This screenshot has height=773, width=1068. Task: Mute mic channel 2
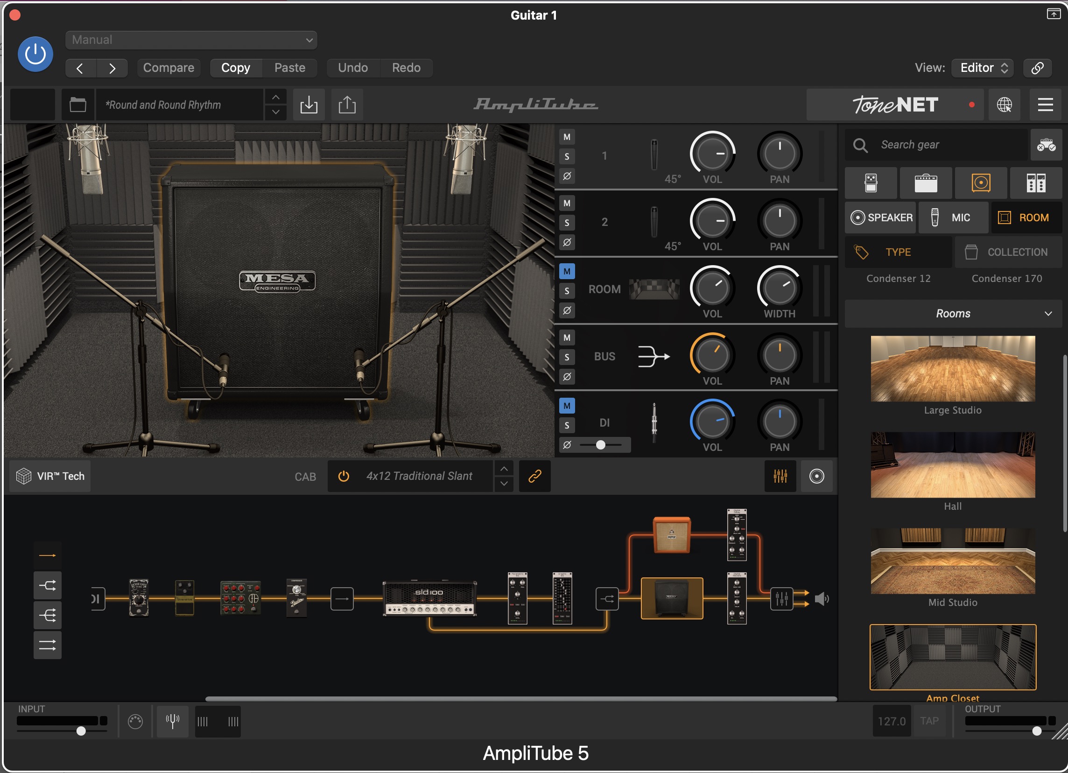point(567,204)
